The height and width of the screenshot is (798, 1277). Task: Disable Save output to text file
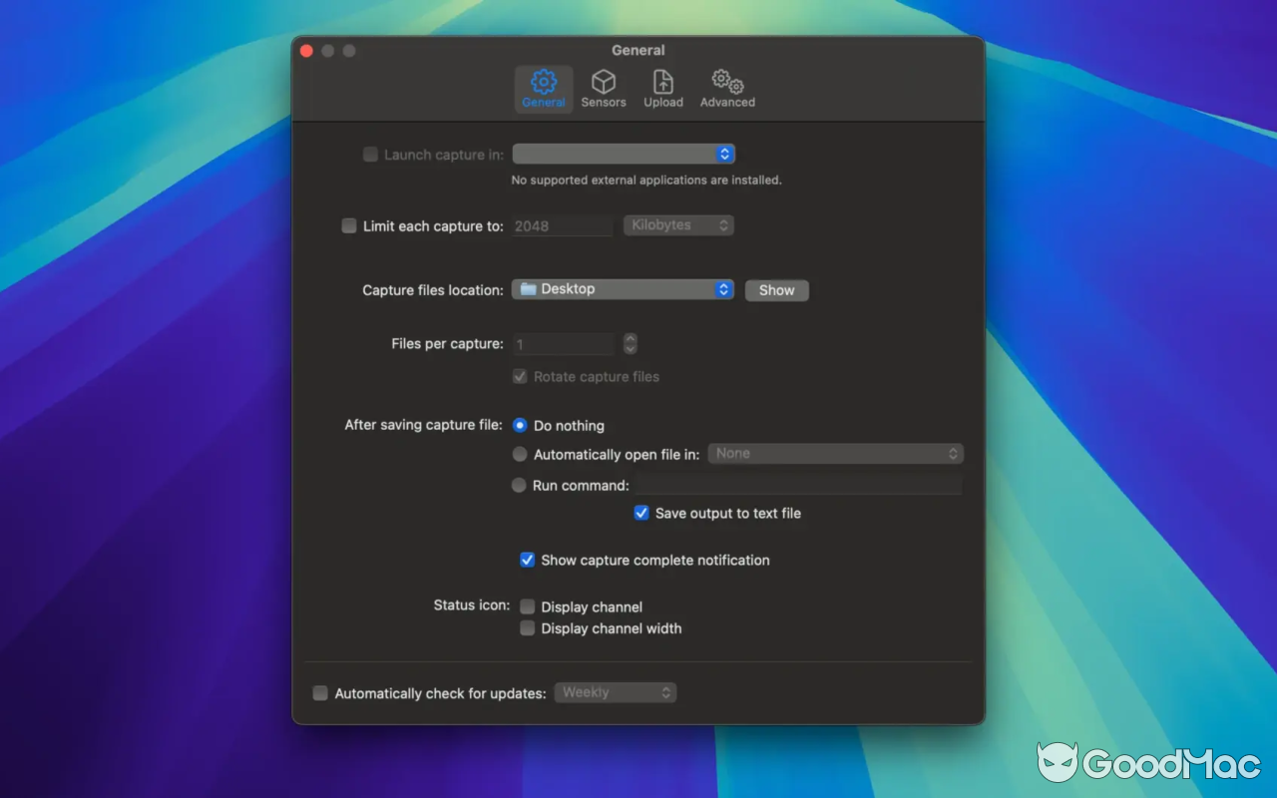pos(641,513)
